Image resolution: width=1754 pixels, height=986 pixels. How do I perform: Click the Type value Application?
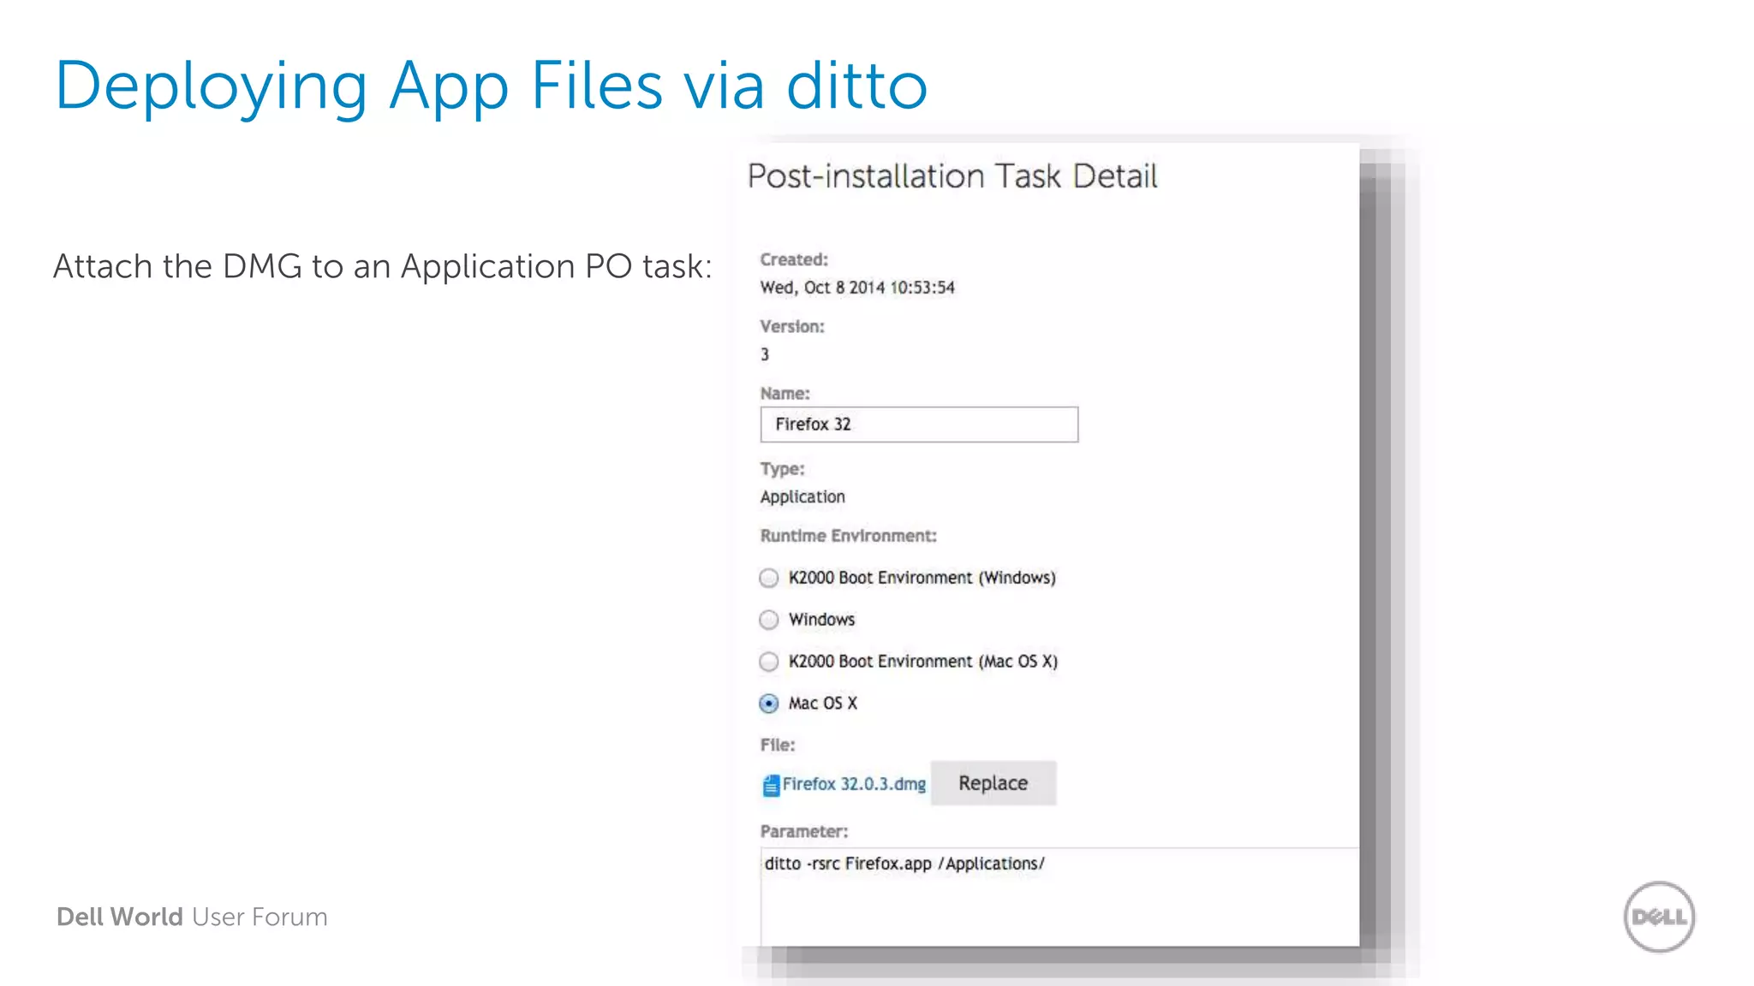tap(802, 497)
